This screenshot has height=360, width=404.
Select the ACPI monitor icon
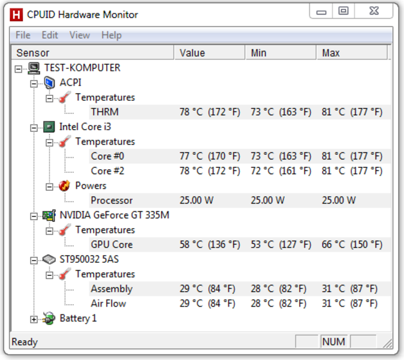[49, 83]
